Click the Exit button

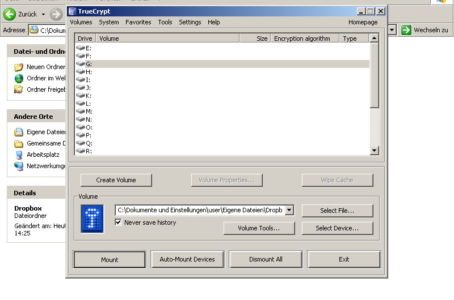(x=344, y=259)
